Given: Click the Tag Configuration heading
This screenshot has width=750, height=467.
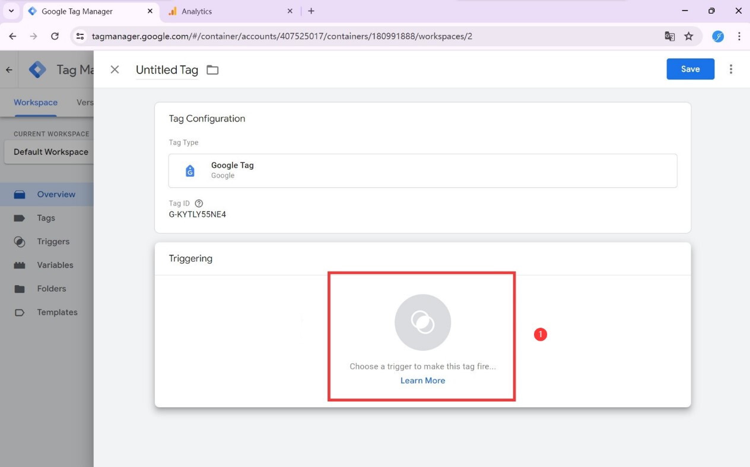Looking at the screenshot, I should click(207, 119).
